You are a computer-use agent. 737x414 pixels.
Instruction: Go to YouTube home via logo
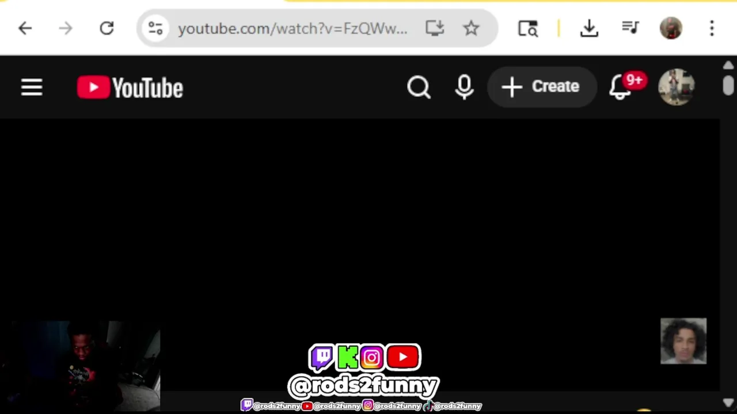click(130, 88)
